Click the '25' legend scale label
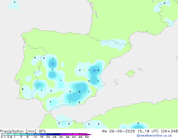The image size is (178, 138). (x=54, y=137)
